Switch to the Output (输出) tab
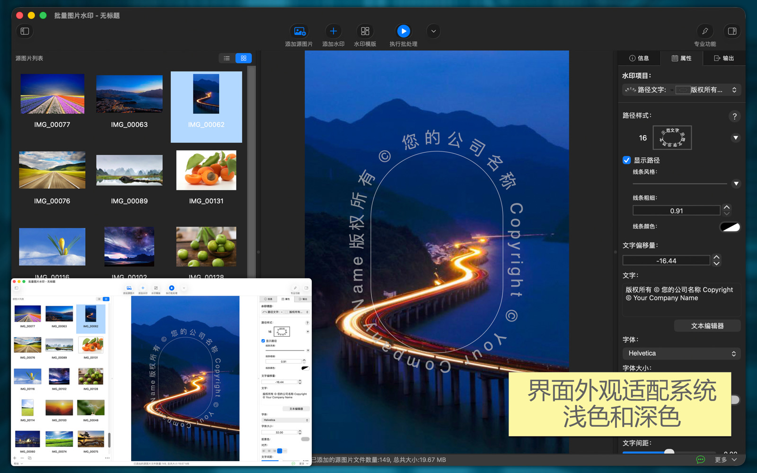Screen dimensions: 757x473 pos(724,58)
